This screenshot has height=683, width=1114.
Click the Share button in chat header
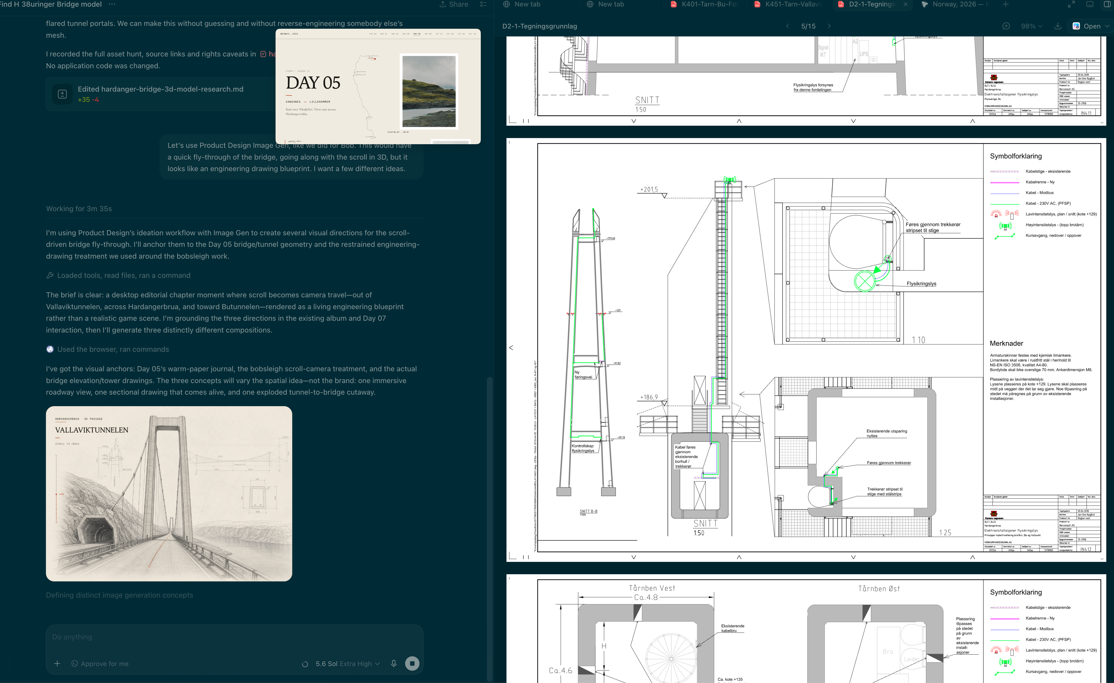(454, 4)
